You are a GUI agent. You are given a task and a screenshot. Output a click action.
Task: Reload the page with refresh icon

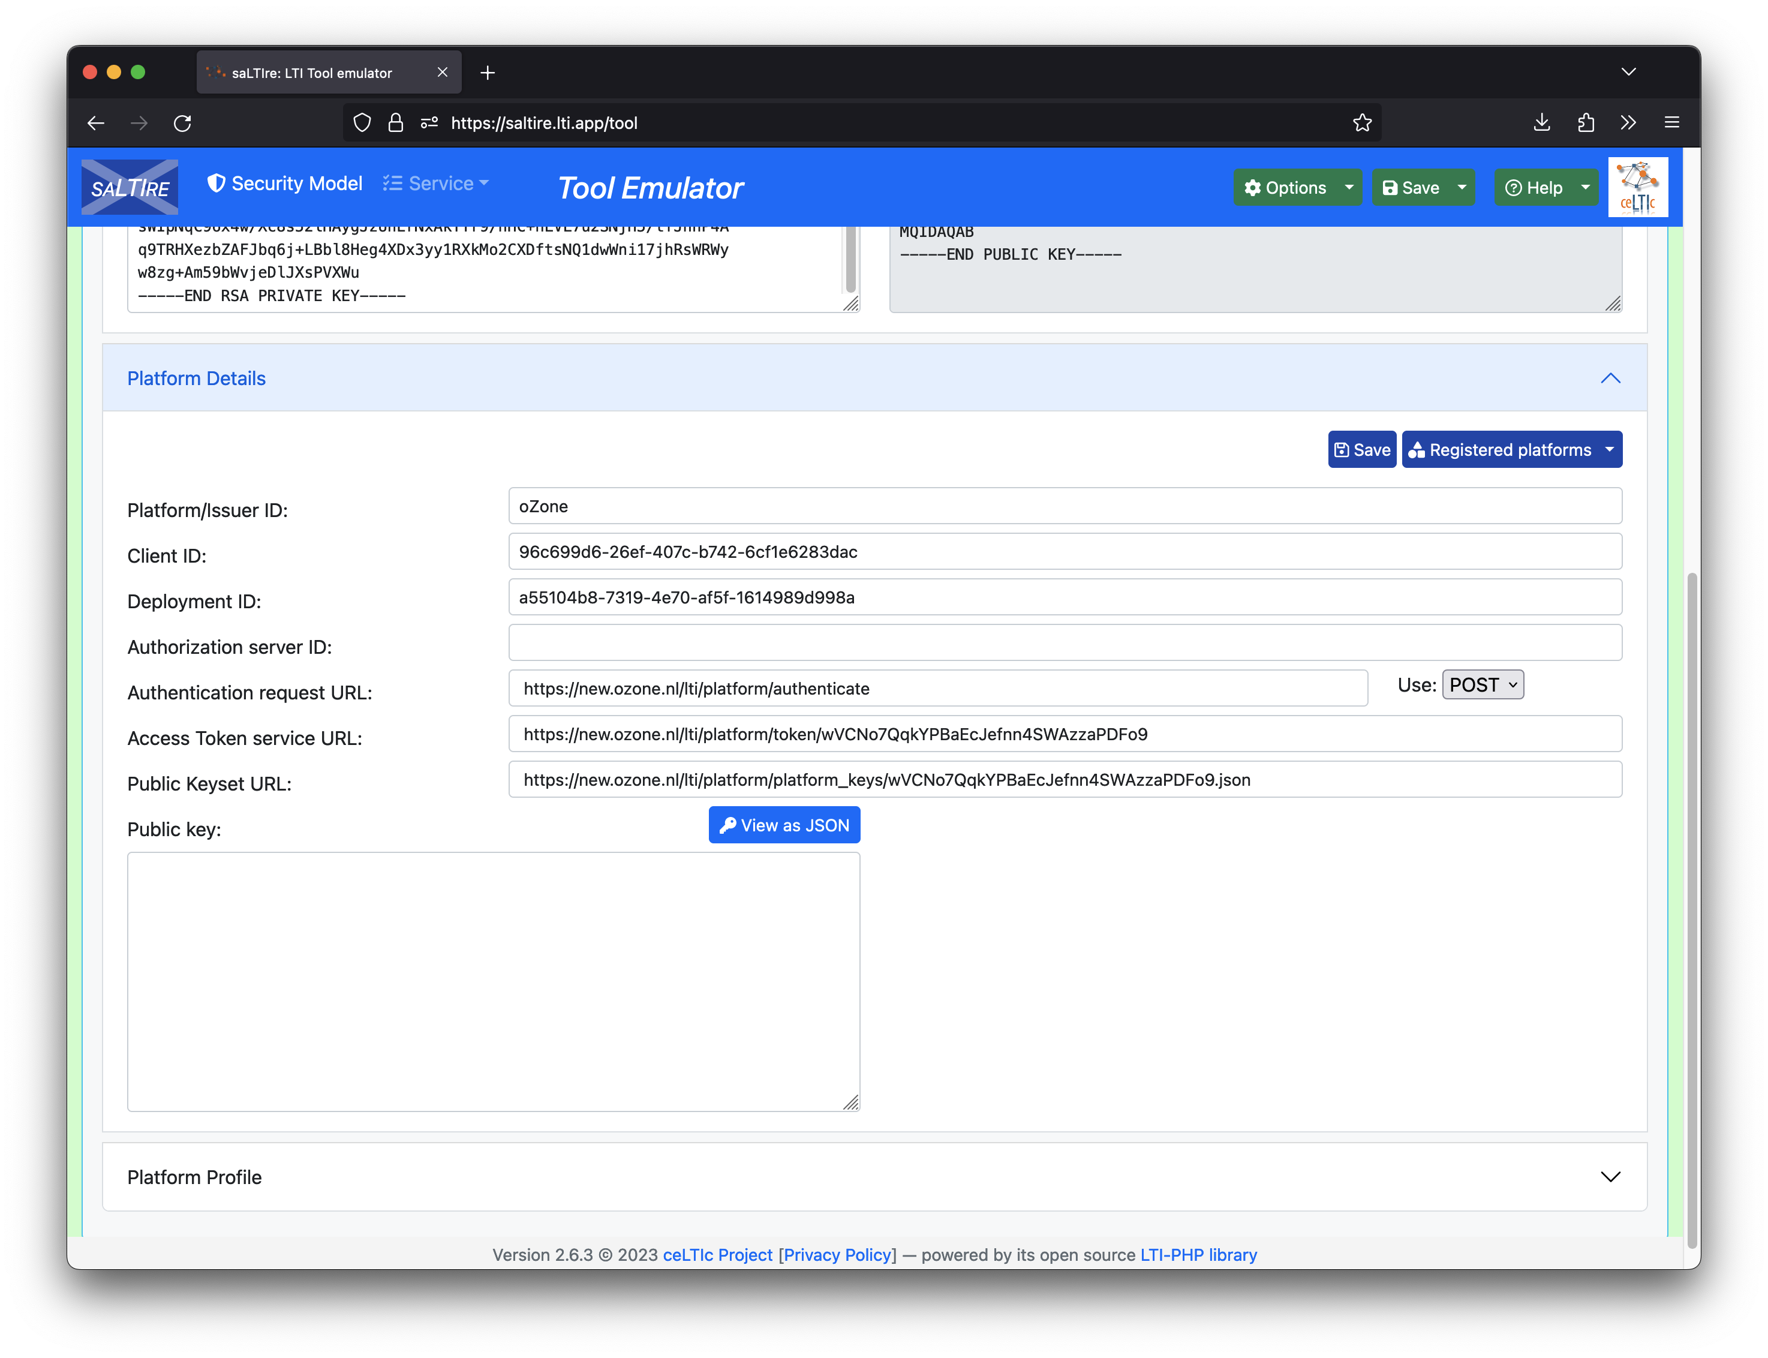coord(183,123)
